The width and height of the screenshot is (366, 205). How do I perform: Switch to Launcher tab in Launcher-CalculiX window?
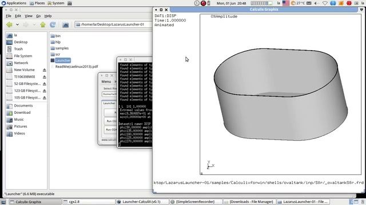pos(109,103)
